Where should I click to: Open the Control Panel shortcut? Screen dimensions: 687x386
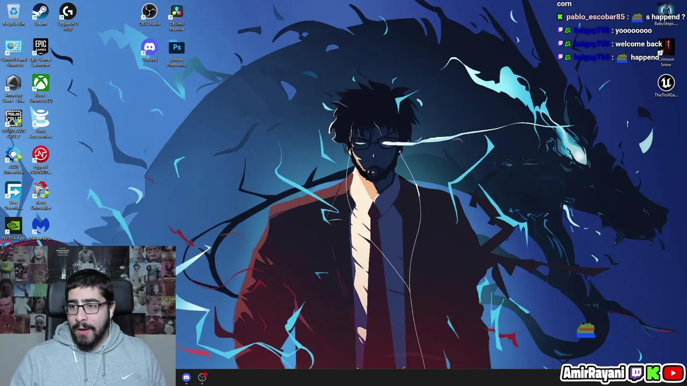click(13, 53)
